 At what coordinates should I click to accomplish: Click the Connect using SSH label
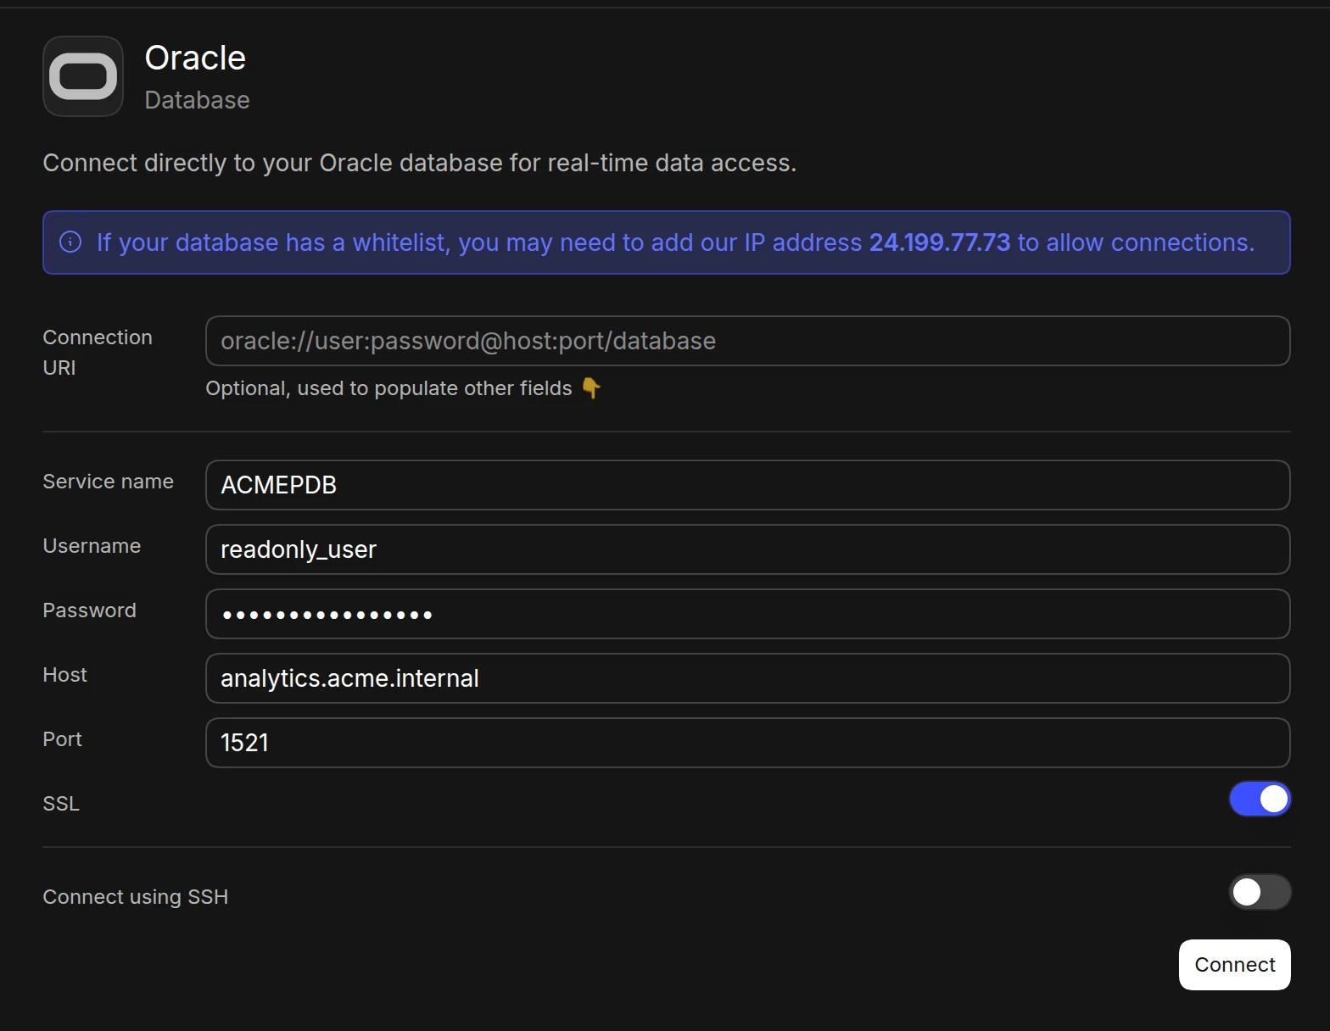pos(136,897)
